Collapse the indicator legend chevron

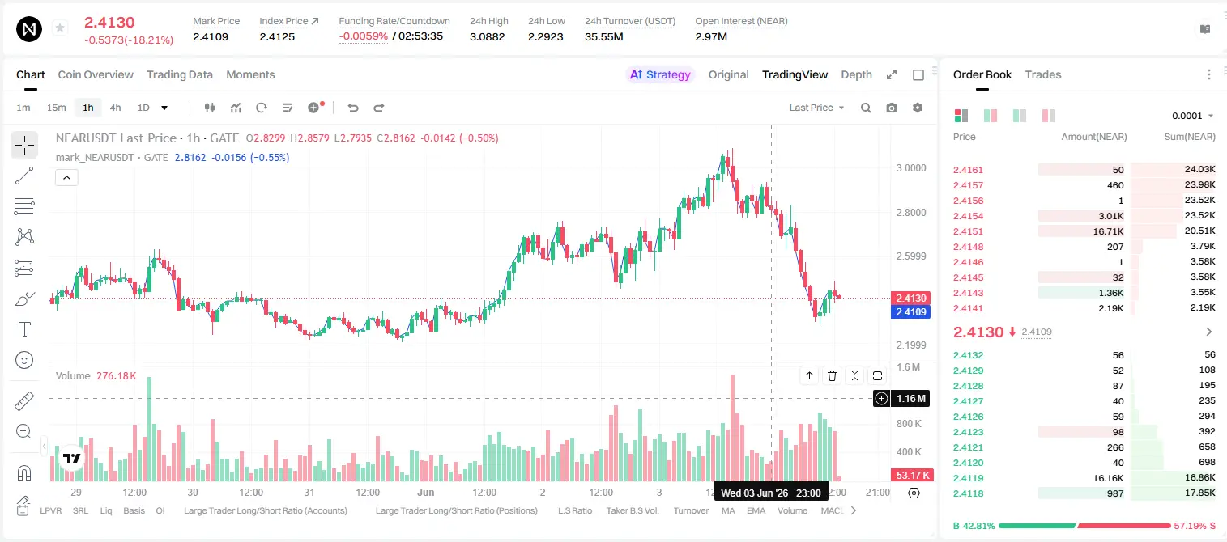point(66,177)
